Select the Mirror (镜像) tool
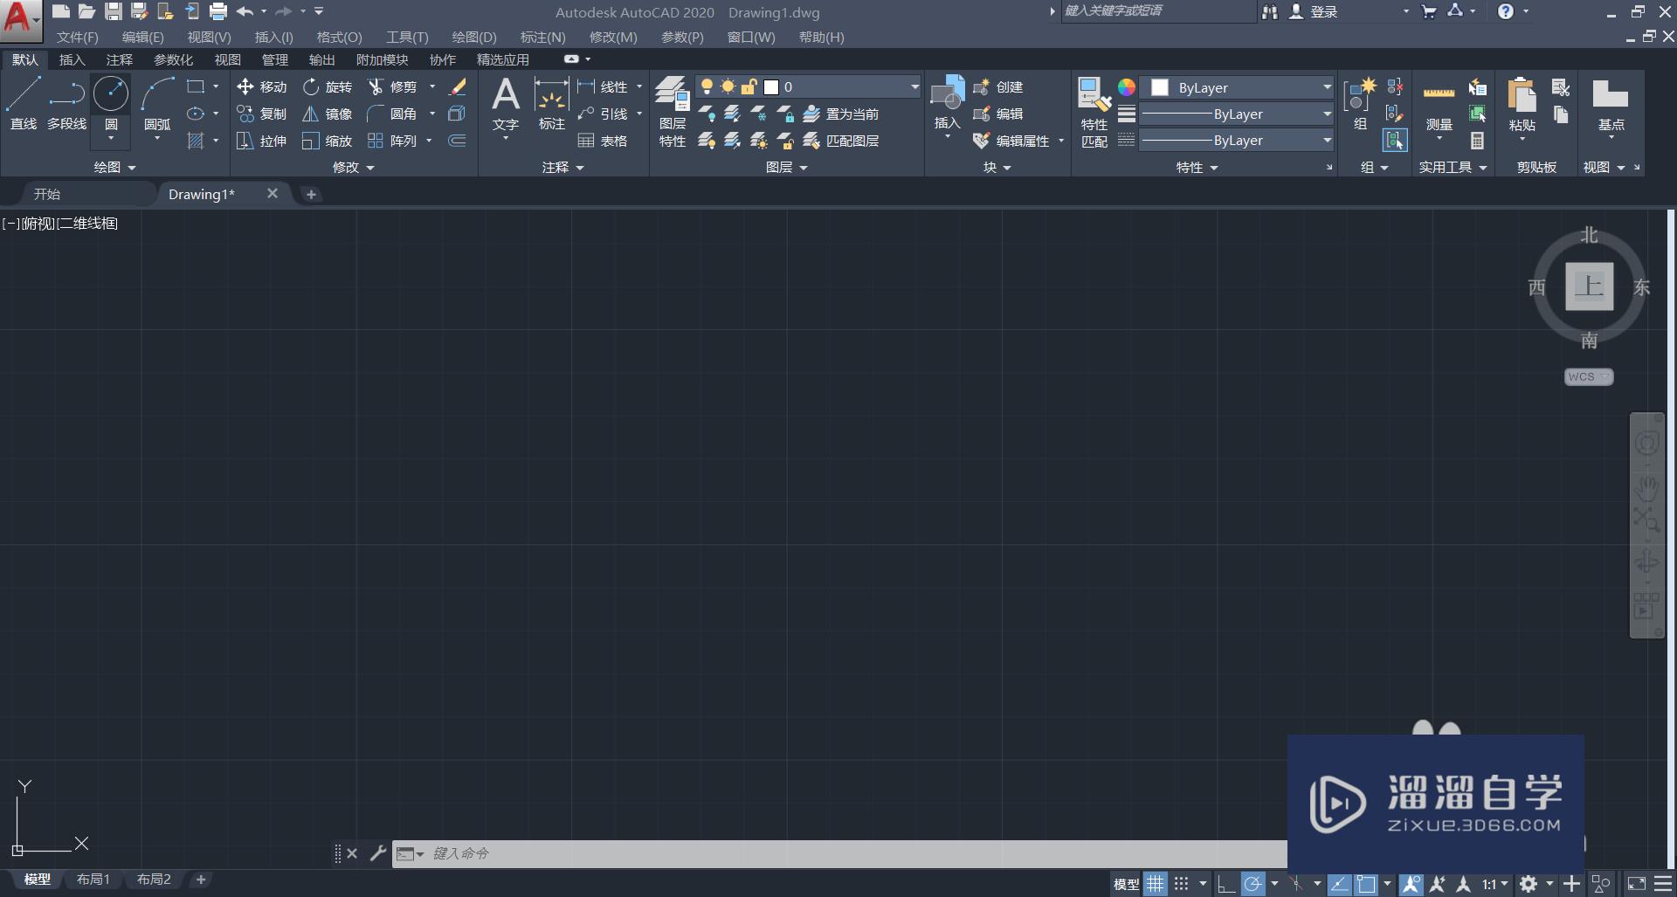1677x897 pixels. pyautogui.click(x=327, y=114)
